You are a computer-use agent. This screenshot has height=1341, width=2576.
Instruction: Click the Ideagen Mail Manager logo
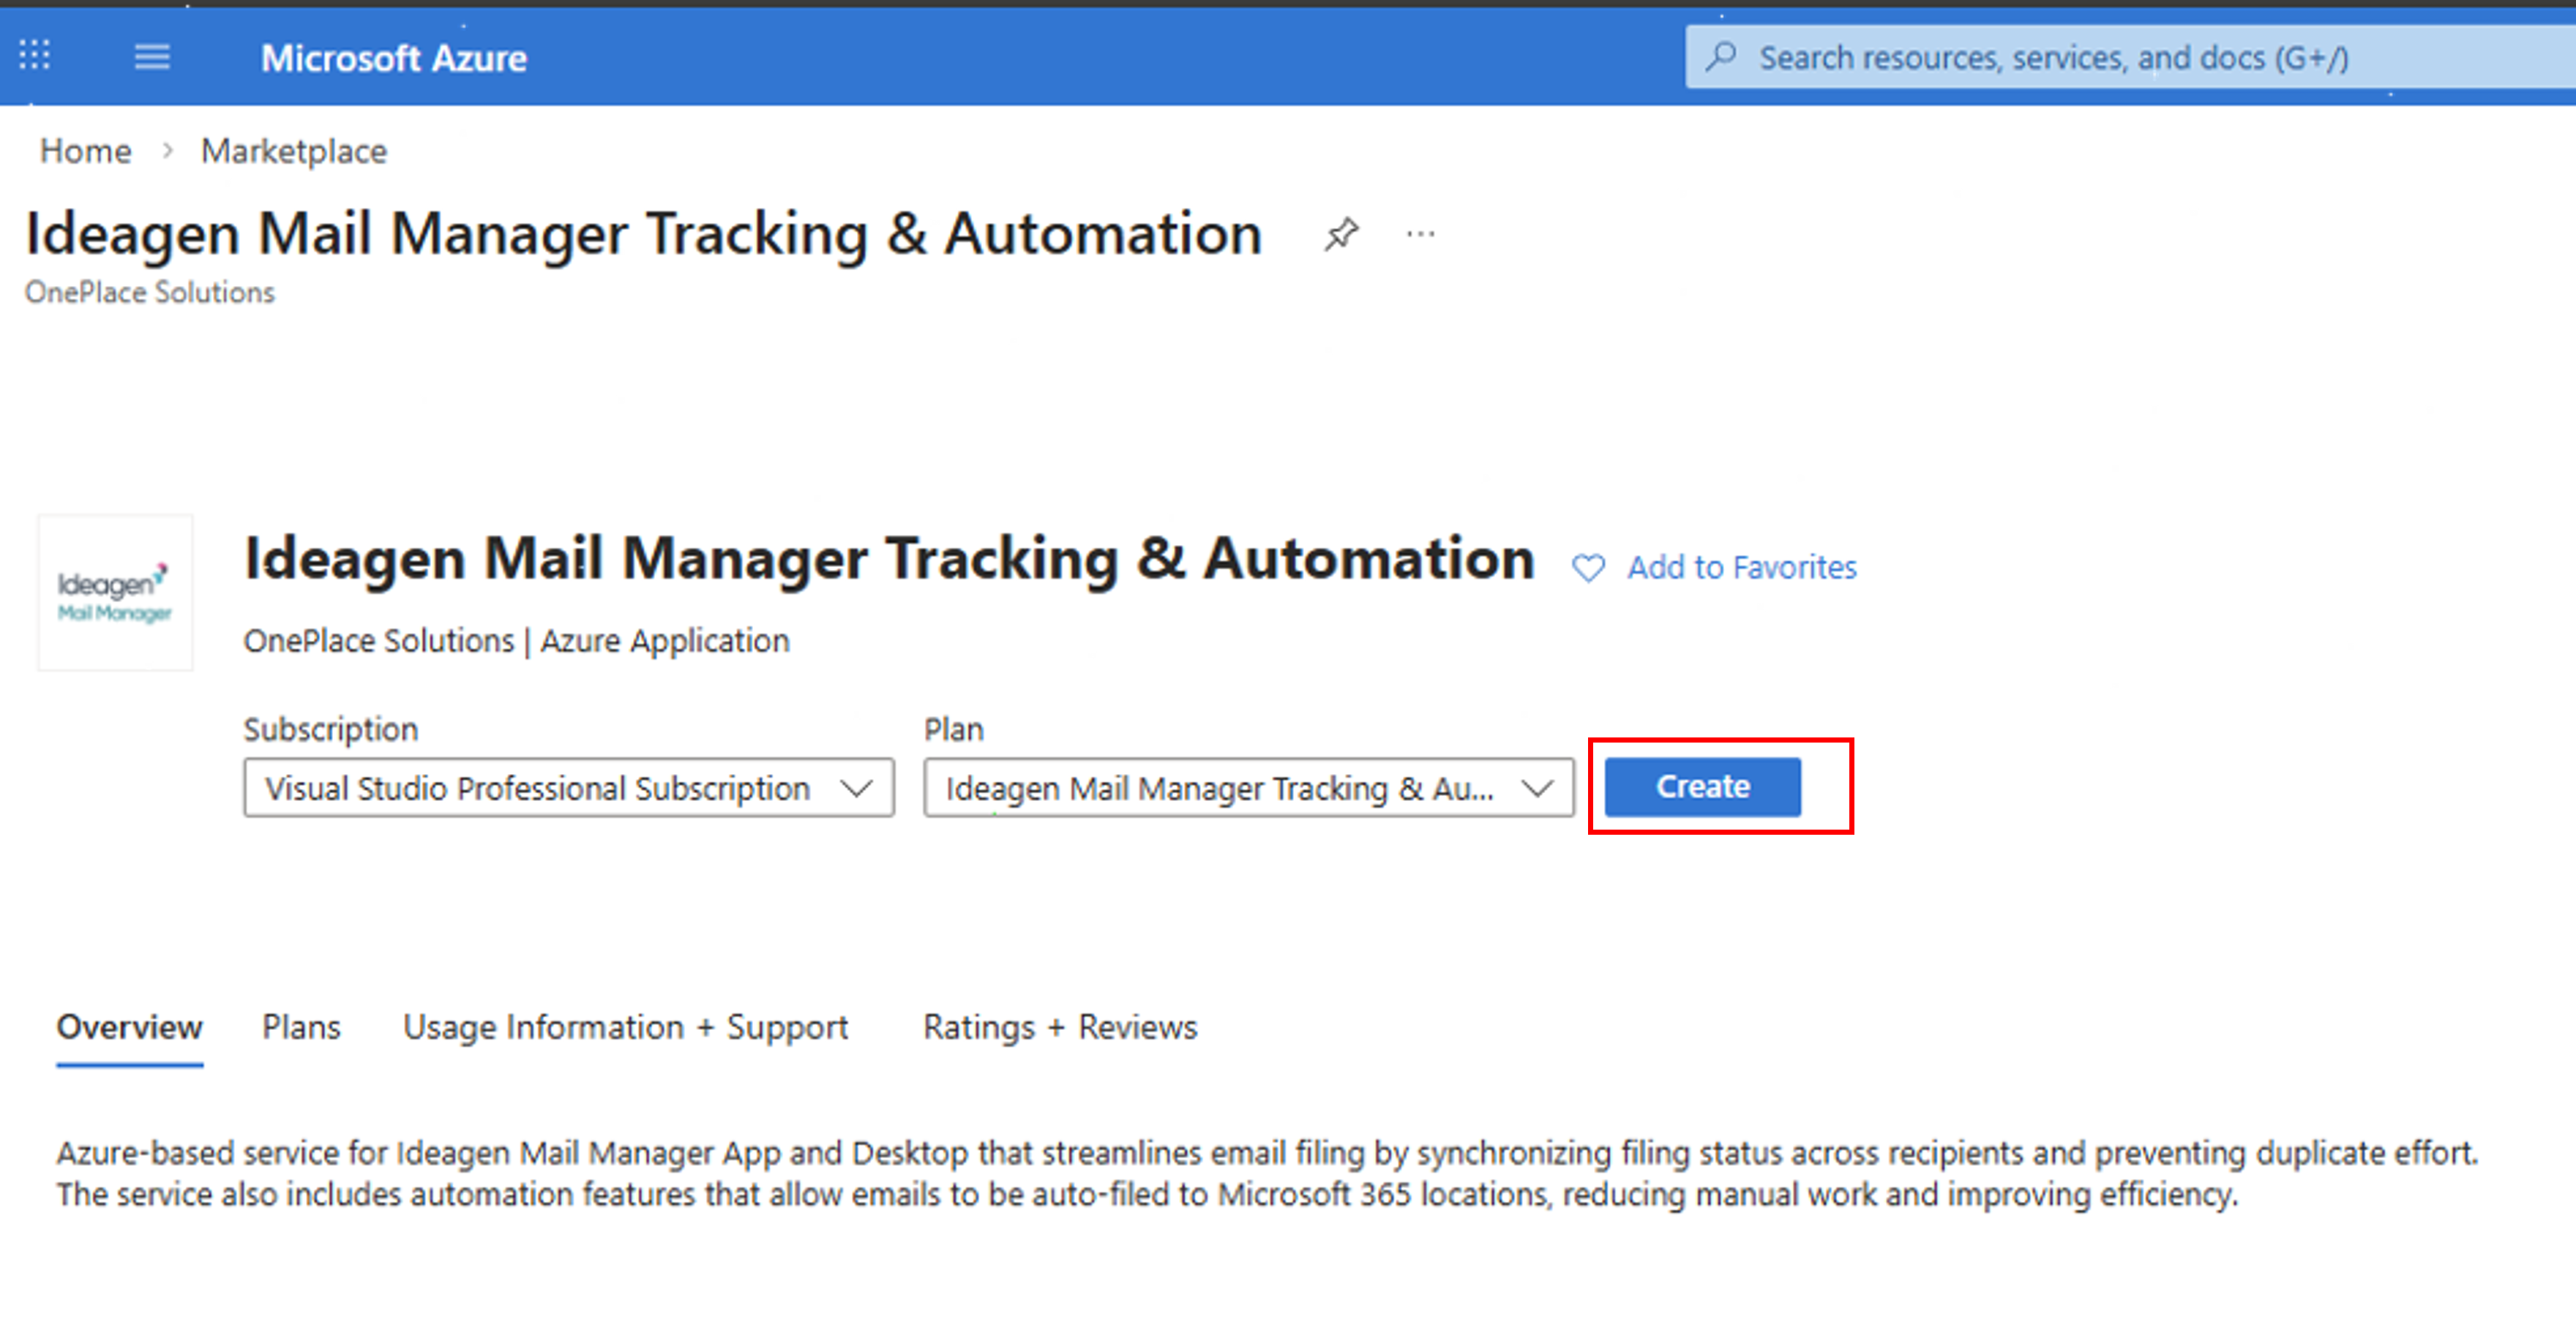[115, 593]
